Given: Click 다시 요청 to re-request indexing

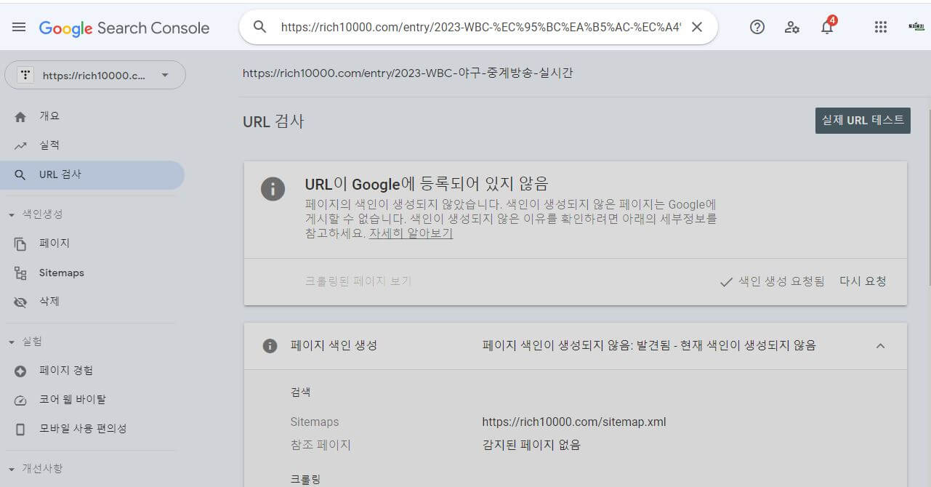Looking at the screenshot, I should click(x=863, y=281).
